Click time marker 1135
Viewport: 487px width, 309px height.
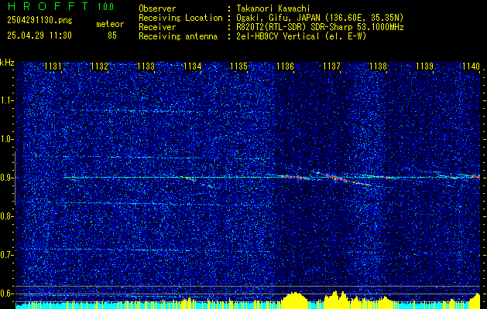[x=238, y=66]
